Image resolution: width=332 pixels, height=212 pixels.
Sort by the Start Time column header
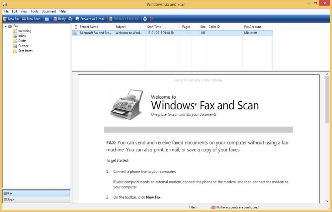click(x=162, y=27)
